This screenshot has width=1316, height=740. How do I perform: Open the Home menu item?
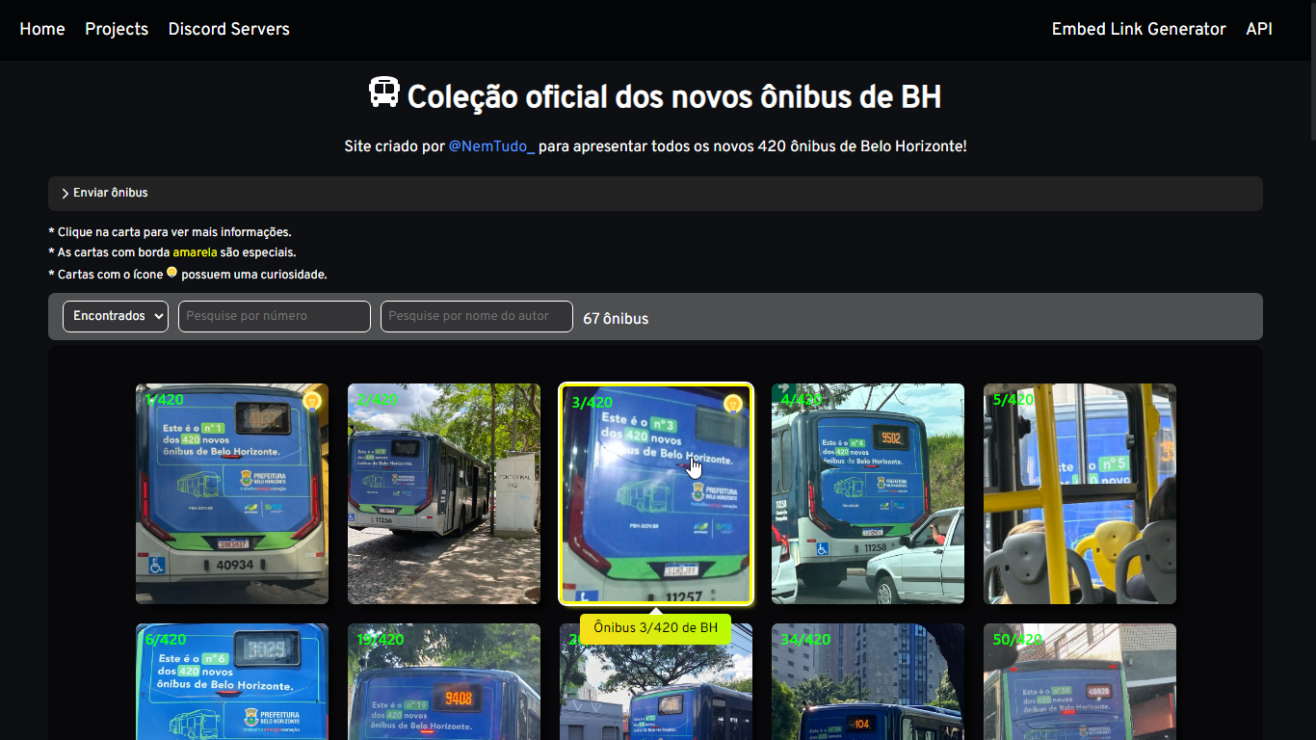click(42, 29)
